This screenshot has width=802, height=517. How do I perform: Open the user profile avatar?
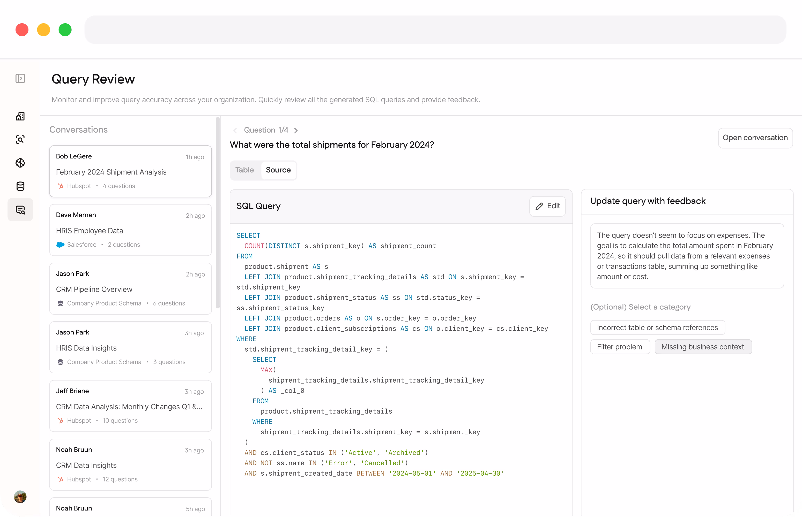tap(20, 497)
